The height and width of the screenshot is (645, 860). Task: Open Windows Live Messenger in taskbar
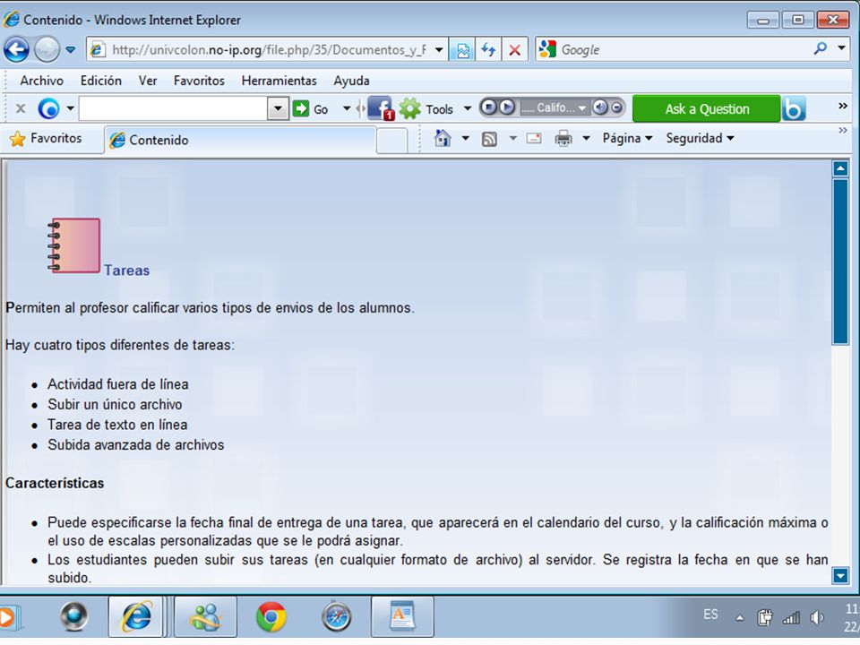coord(205,617)
